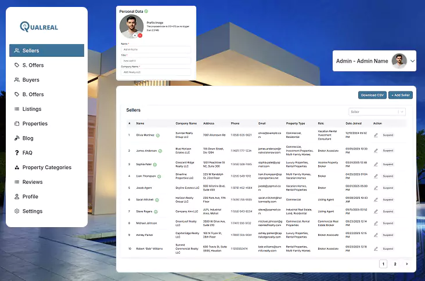Remove profile image with red icon
Screen dimensions: 425x281
(x=140, y=35)
